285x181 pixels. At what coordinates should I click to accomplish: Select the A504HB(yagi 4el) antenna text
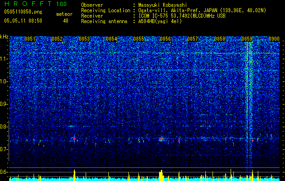point(160,21)
